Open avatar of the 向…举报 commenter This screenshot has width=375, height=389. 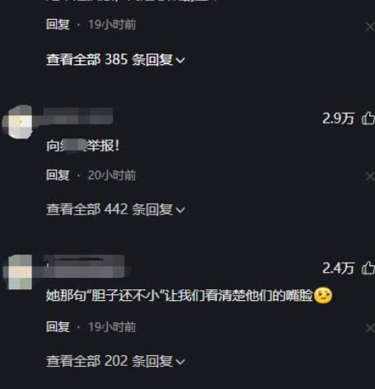[x=17, y=121]
